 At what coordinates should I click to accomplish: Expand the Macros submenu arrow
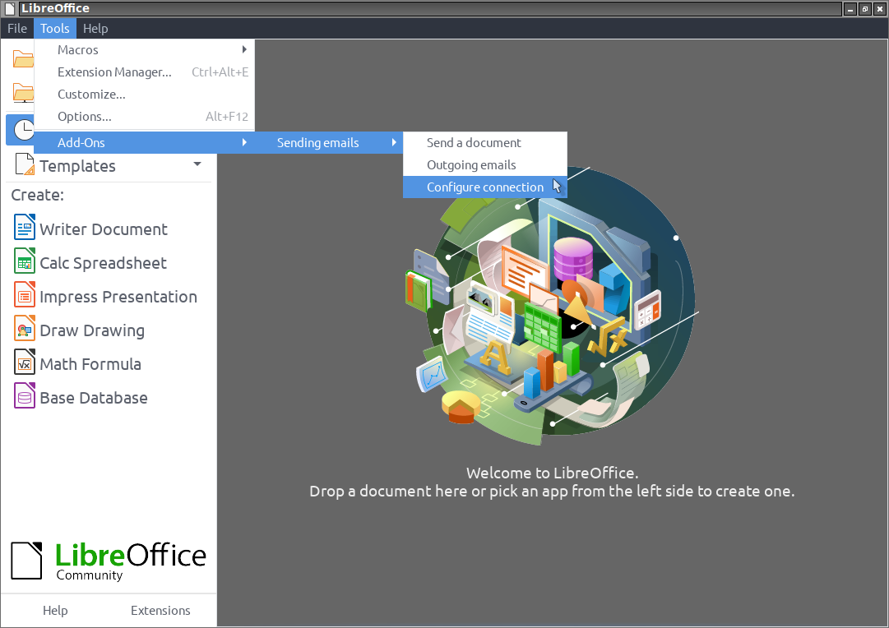[x=244, y=49]
